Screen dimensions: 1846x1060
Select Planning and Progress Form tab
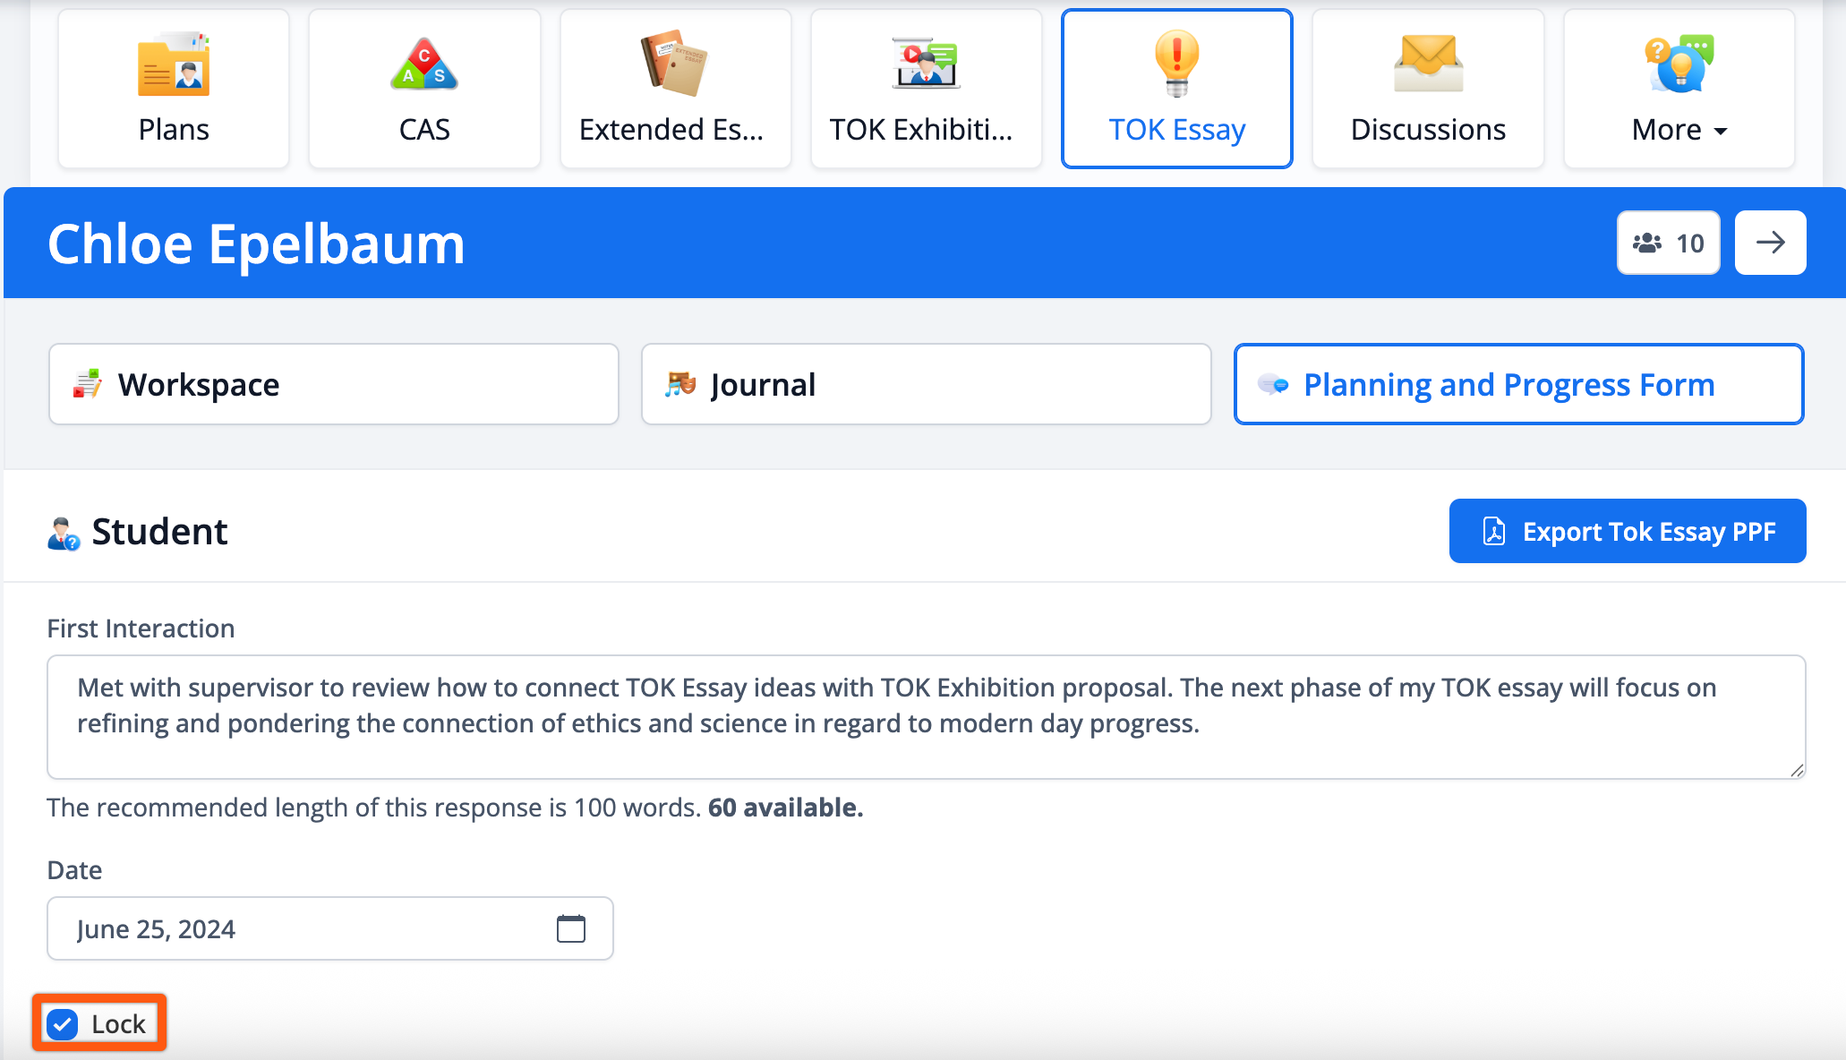pyautogui.click(x=1518, y=384)
